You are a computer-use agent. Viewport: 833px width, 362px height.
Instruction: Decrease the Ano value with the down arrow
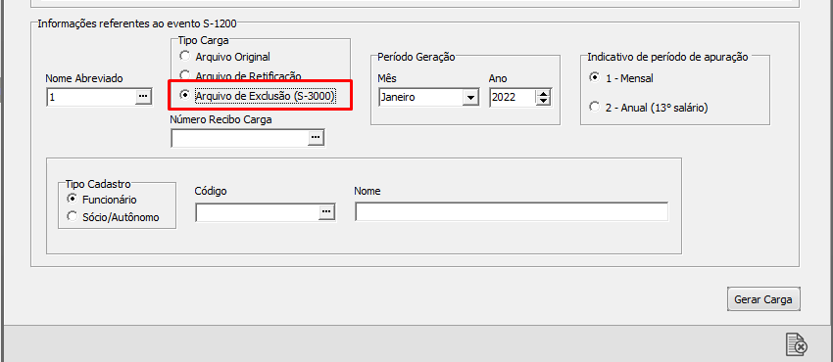(x=543, y=101)
